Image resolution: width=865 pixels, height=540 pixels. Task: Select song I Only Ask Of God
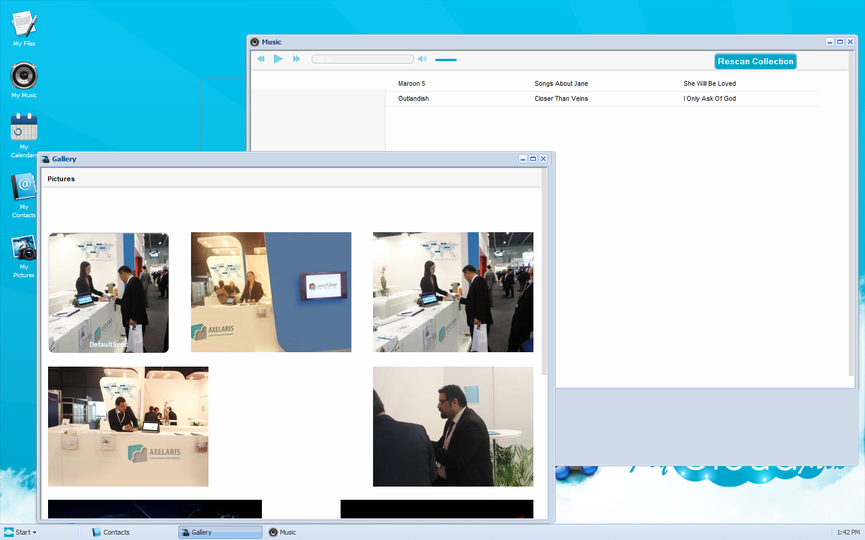tap(709, 98)
